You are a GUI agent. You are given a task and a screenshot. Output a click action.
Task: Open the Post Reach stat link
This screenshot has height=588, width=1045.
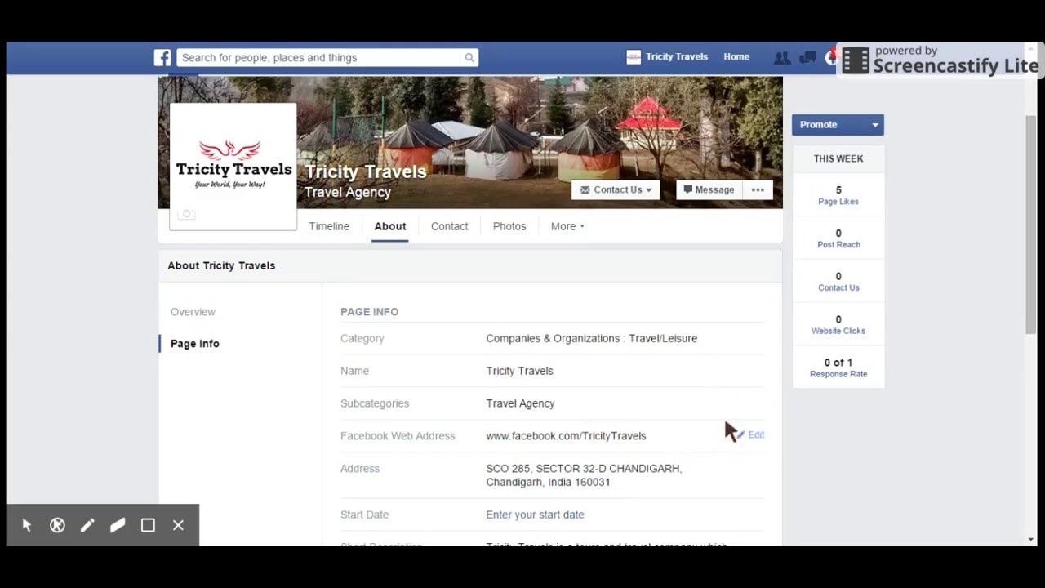coord(838,245)
